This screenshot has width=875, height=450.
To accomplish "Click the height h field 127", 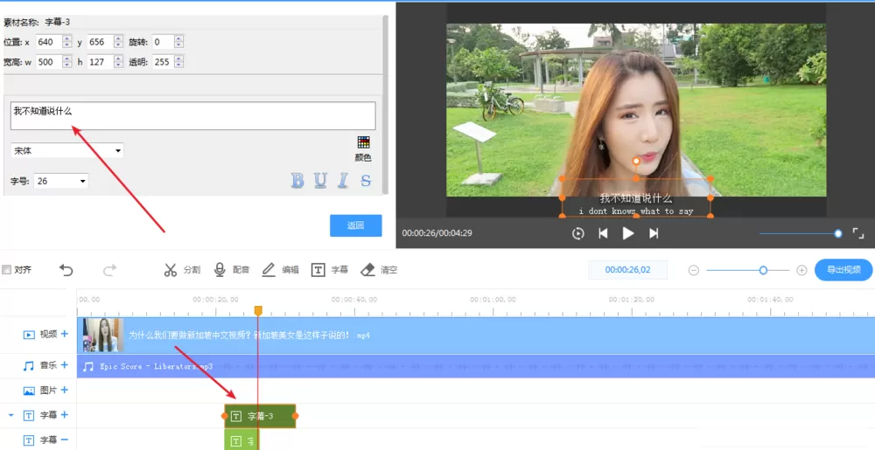I will coord(100,62).
